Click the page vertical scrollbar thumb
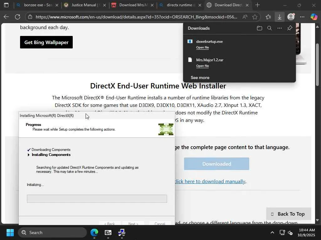 [x=318, y=64]
